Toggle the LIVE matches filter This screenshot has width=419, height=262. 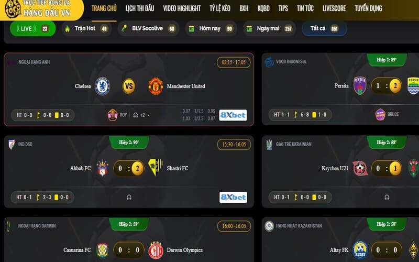pyautogui.click(x=32, y=28)
